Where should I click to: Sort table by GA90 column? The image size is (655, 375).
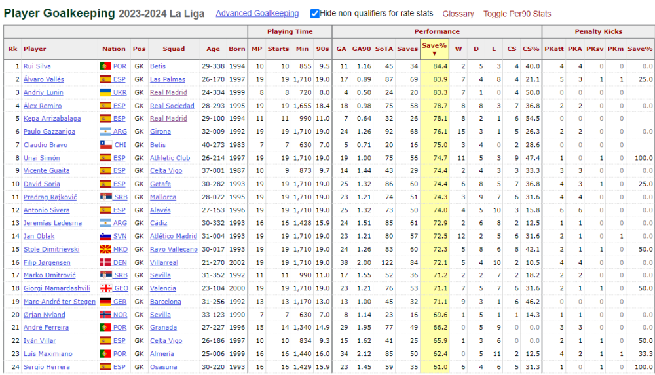pyautogui.click(x=362, y=49)
